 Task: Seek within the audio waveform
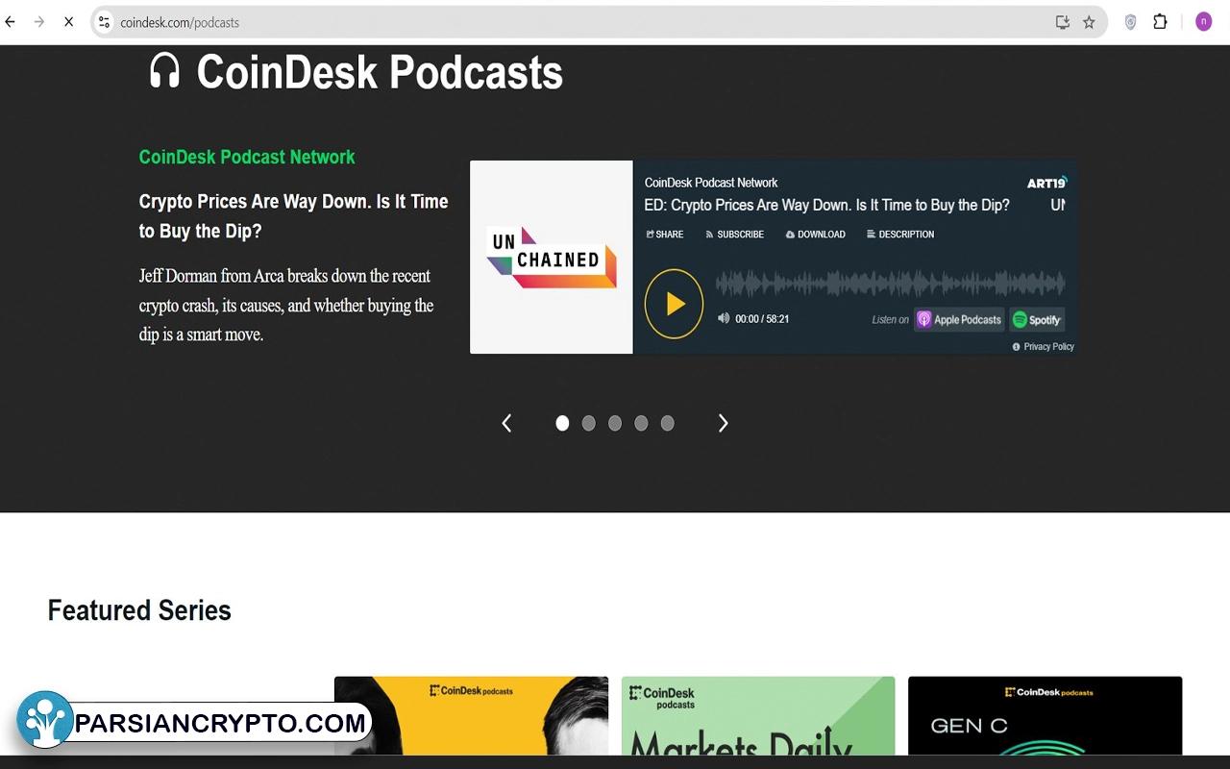[890, 284]
